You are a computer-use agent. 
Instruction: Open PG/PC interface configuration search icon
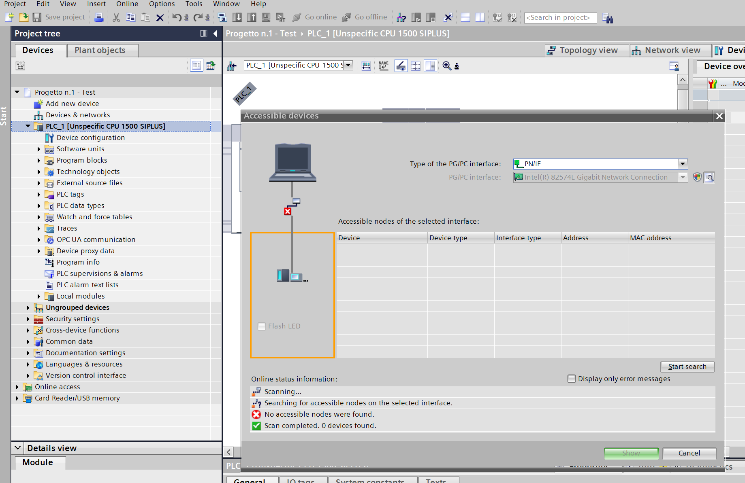(709, 177)
